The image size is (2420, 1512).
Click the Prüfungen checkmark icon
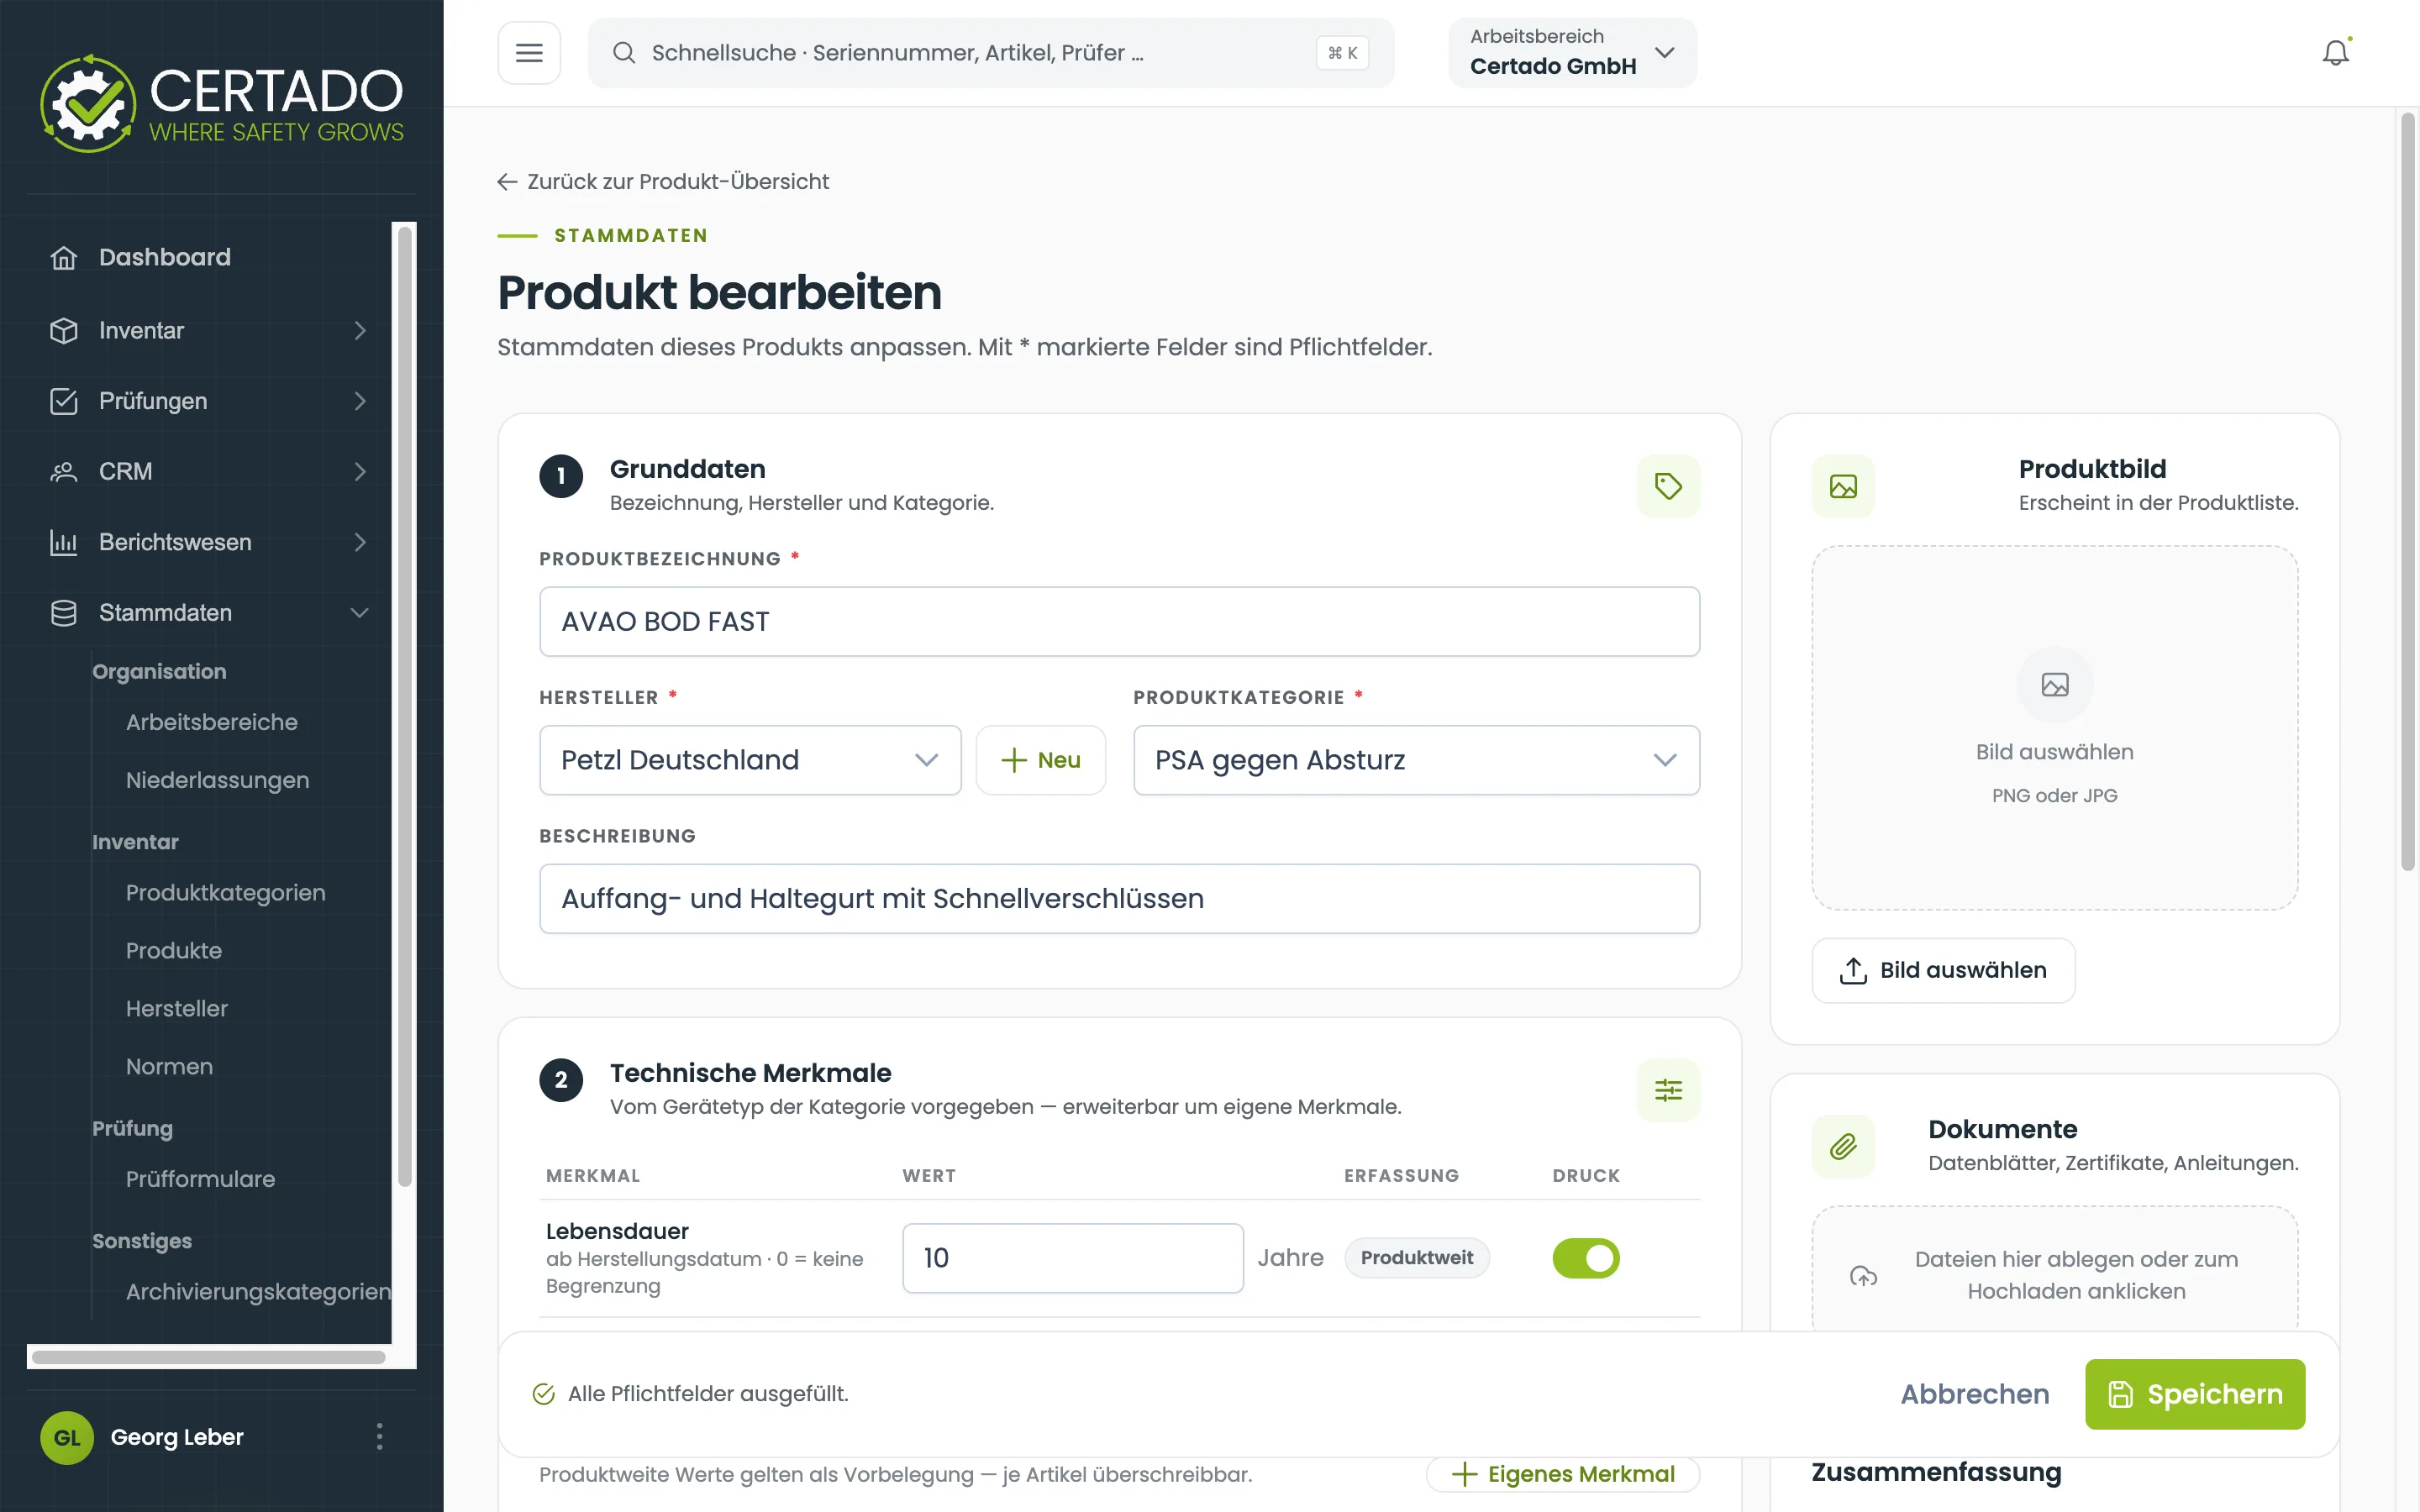(x=64, y=401)
